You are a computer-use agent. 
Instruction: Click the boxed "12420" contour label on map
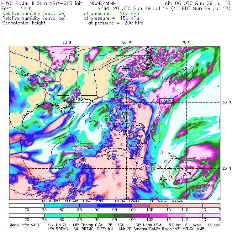[x=166, y=101]
